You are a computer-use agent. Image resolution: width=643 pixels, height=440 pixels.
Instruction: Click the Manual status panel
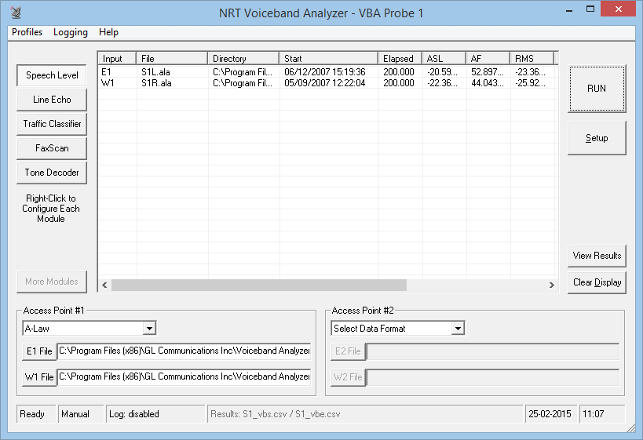point(81,414)
